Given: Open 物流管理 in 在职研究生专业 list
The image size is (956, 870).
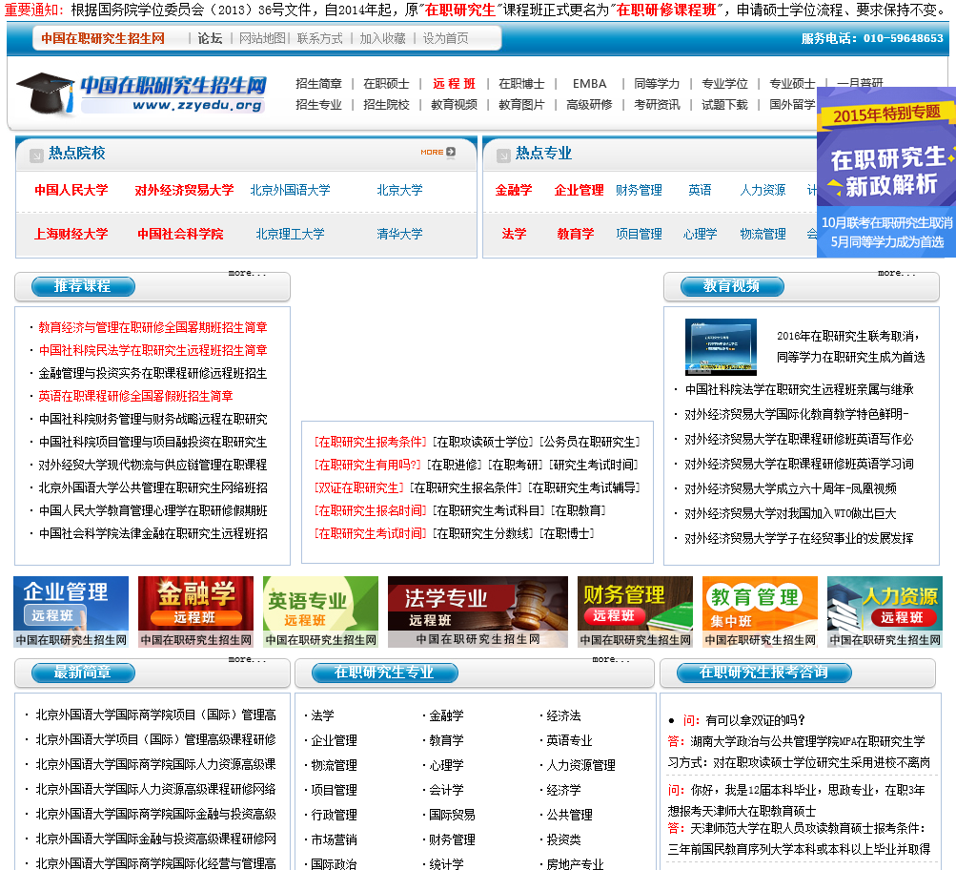Looking at the screenshot, I should coord(335,765).
